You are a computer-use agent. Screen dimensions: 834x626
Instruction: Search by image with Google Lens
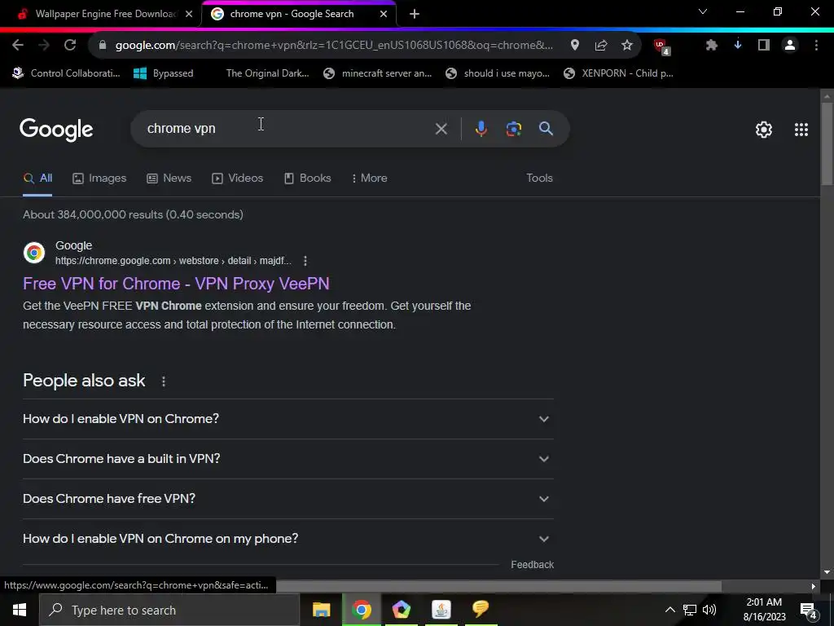[x=514, y=129]
